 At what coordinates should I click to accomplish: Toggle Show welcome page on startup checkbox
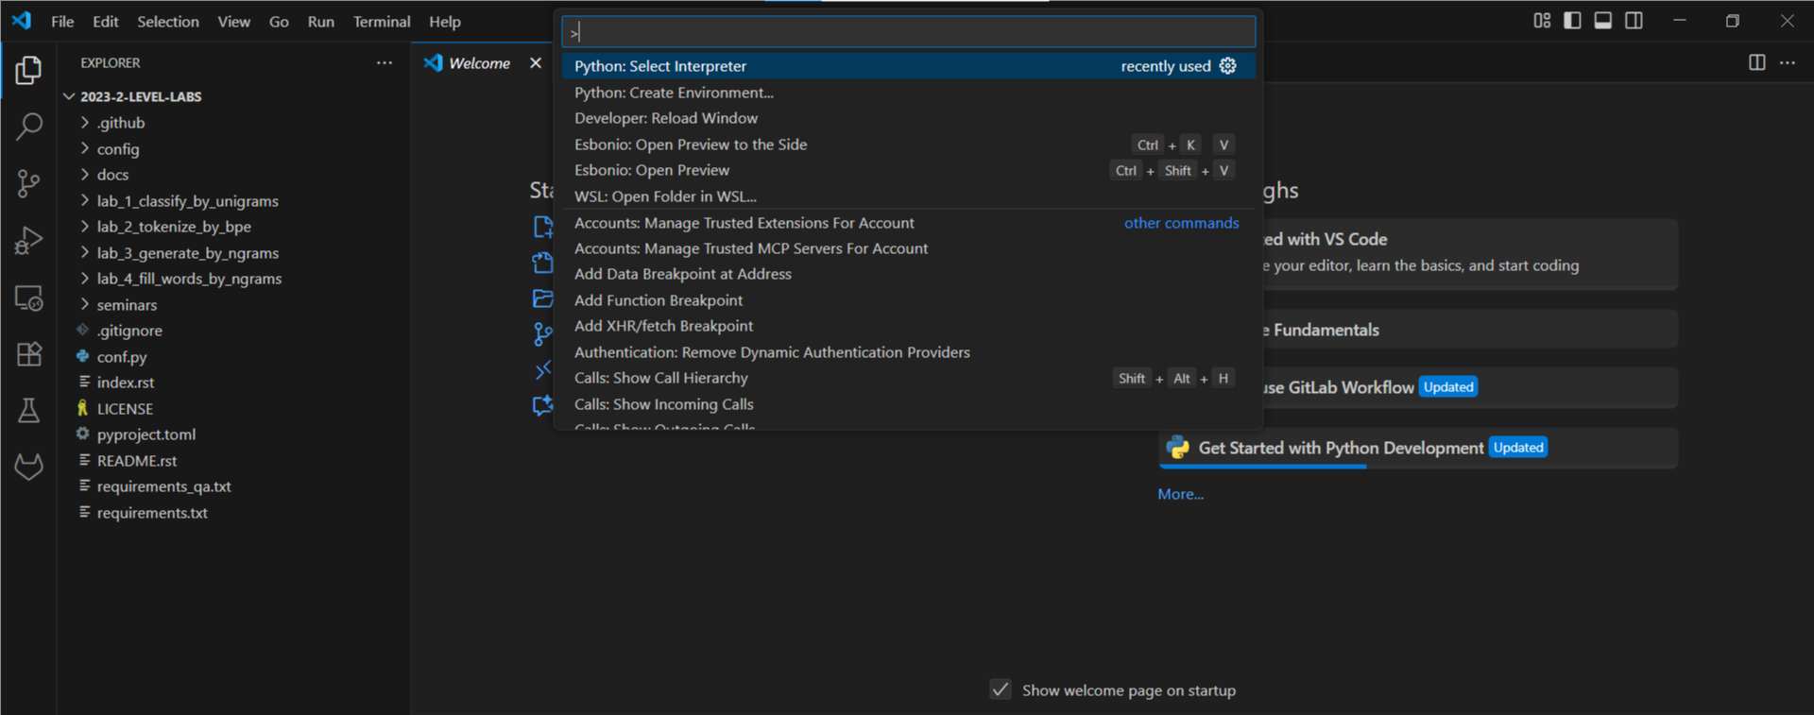point(1001,689)
